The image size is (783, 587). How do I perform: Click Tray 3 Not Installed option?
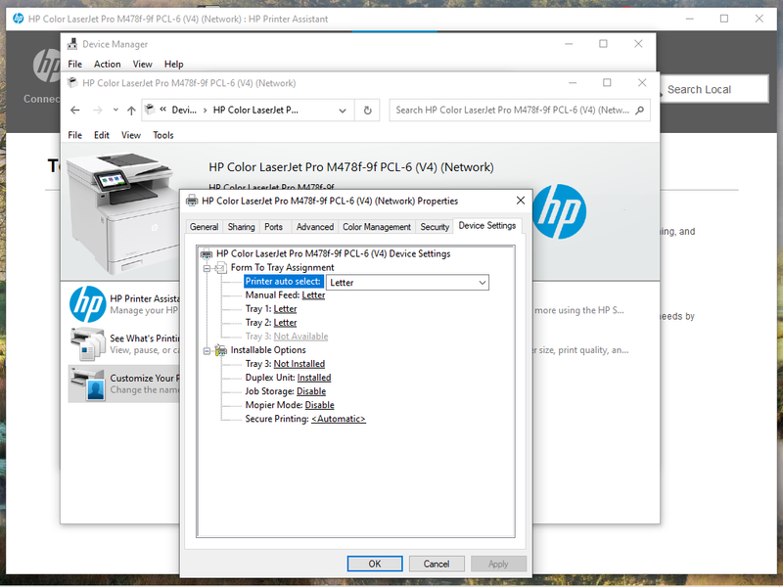click(299, 364)
